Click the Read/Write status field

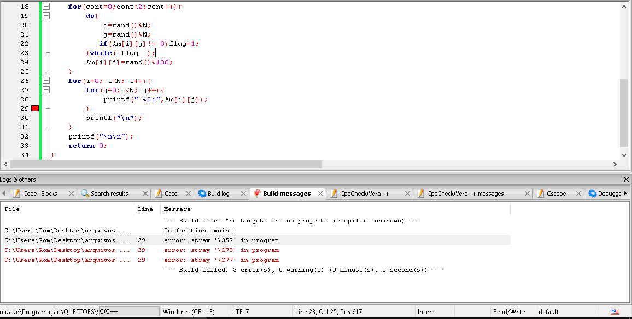[513, 312]
